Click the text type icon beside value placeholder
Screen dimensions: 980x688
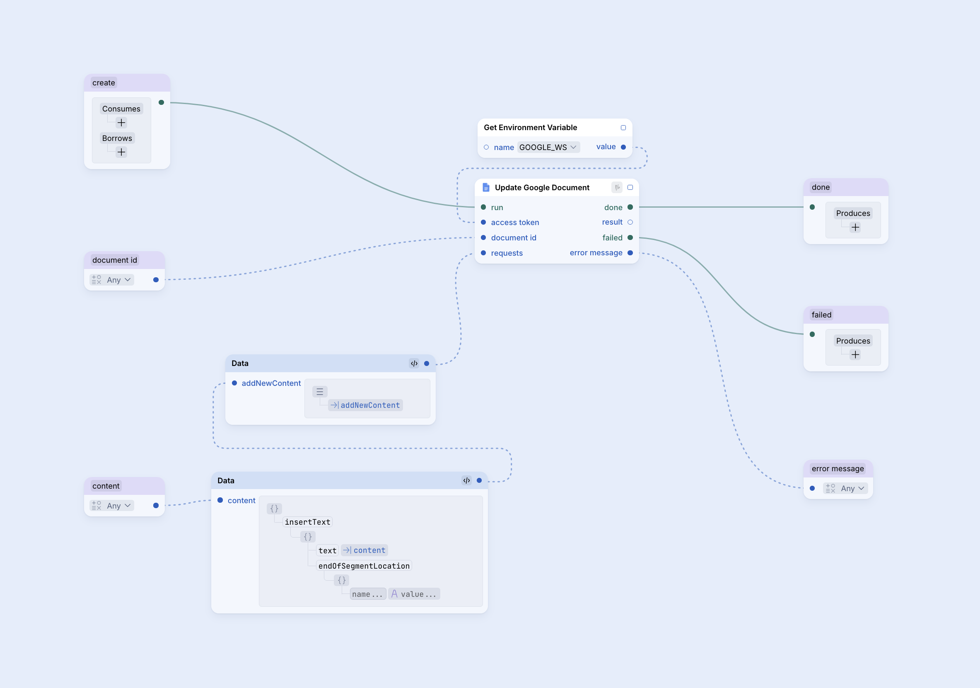[x=394, y=594]
